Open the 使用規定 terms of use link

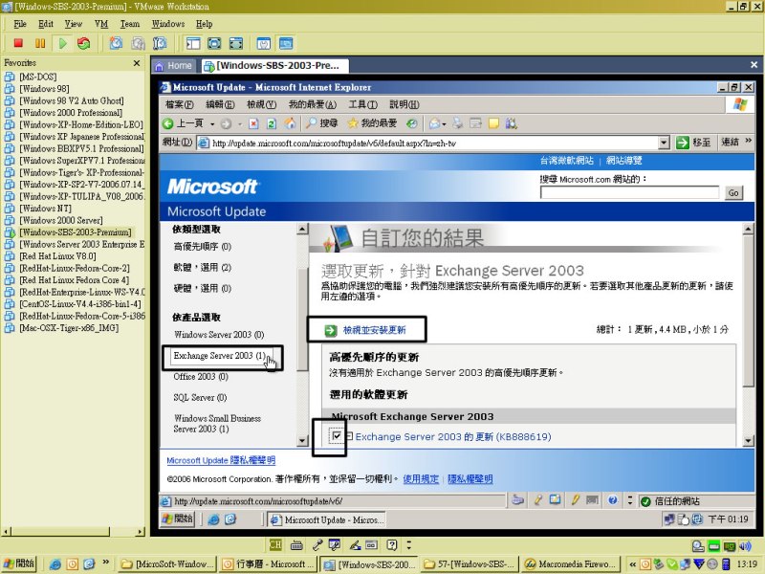(421, 479)
